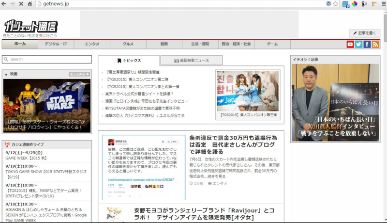This screenshot has width=387, height=223.
Task: Open the RSS feed icon
Action: [375, 44]
